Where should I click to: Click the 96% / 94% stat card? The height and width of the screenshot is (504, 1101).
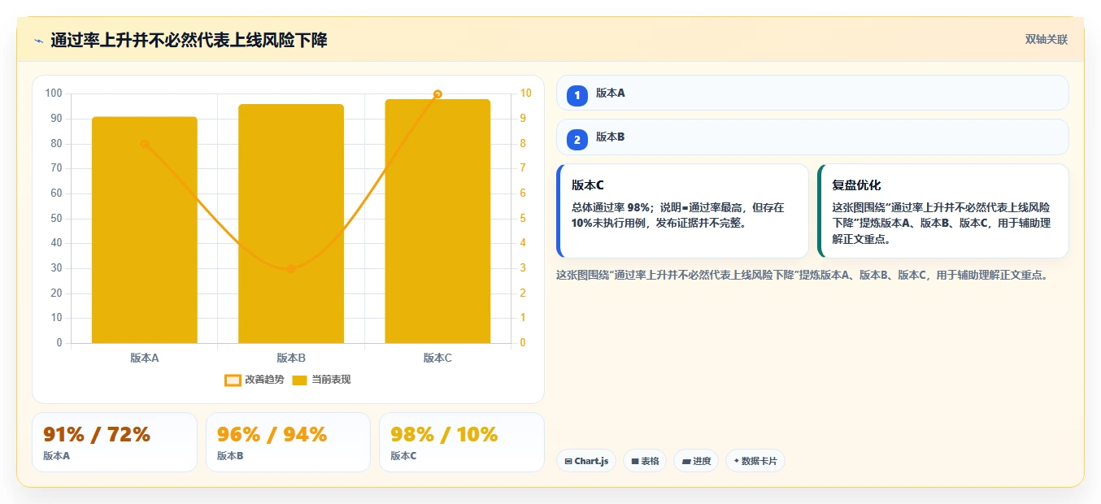288,442
